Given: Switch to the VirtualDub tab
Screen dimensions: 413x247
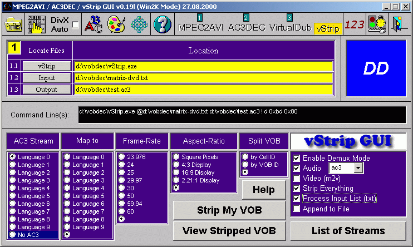Looking at the screenshot, I should click(x=290, y=27).
